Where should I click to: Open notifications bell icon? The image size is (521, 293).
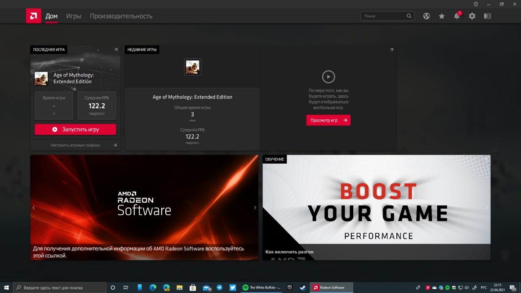pyautogui.click(x=457, y=16)
